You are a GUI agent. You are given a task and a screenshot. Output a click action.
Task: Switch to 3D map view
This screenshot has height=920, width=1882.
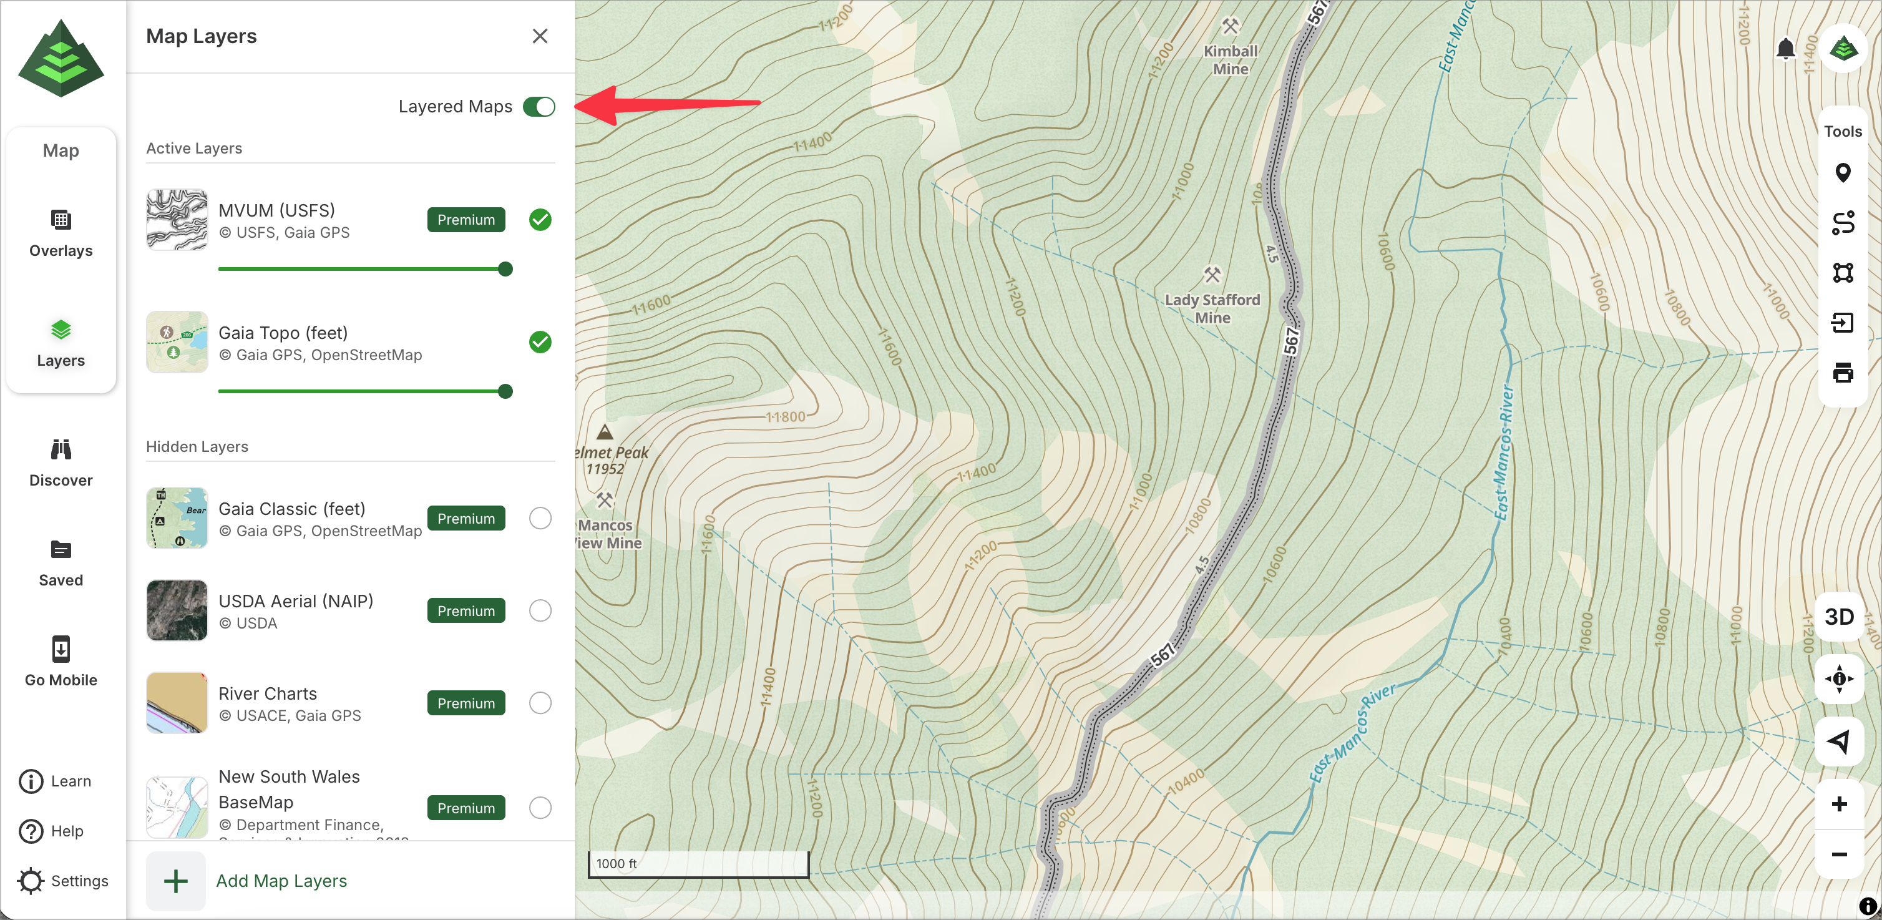[1839, 617]
